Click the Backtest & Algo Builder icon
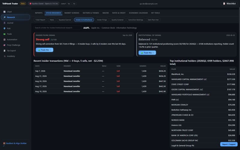This screenshot has height=150, width=240. pyautogui.click(x=4, y=143)
